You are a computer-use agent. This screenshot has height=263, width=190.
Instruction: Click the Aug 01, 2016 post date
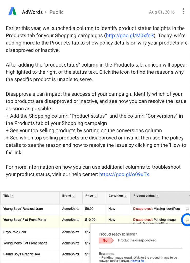(162, 12)
